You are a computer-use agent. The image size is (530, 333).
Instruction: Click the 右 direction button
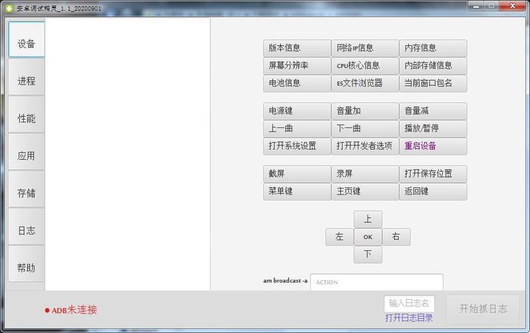click(396, 237)
